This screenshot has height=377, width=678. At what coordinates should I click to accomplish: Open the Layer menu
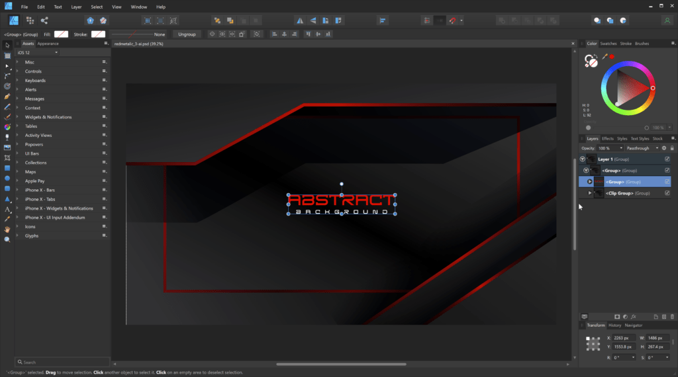tap(76, 7)
